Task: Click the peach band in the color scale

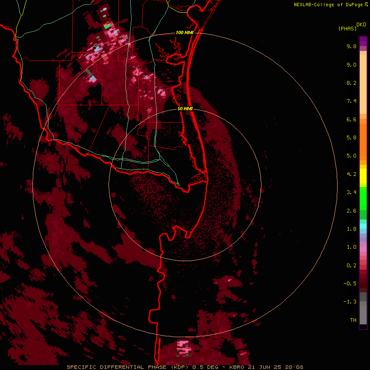Action: click(363, 83)
